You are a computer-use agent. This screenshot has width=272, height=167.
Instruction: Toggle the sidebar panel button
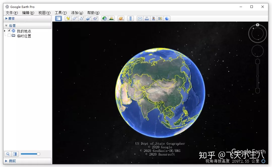pyautogui.click(x=58, y=18)
